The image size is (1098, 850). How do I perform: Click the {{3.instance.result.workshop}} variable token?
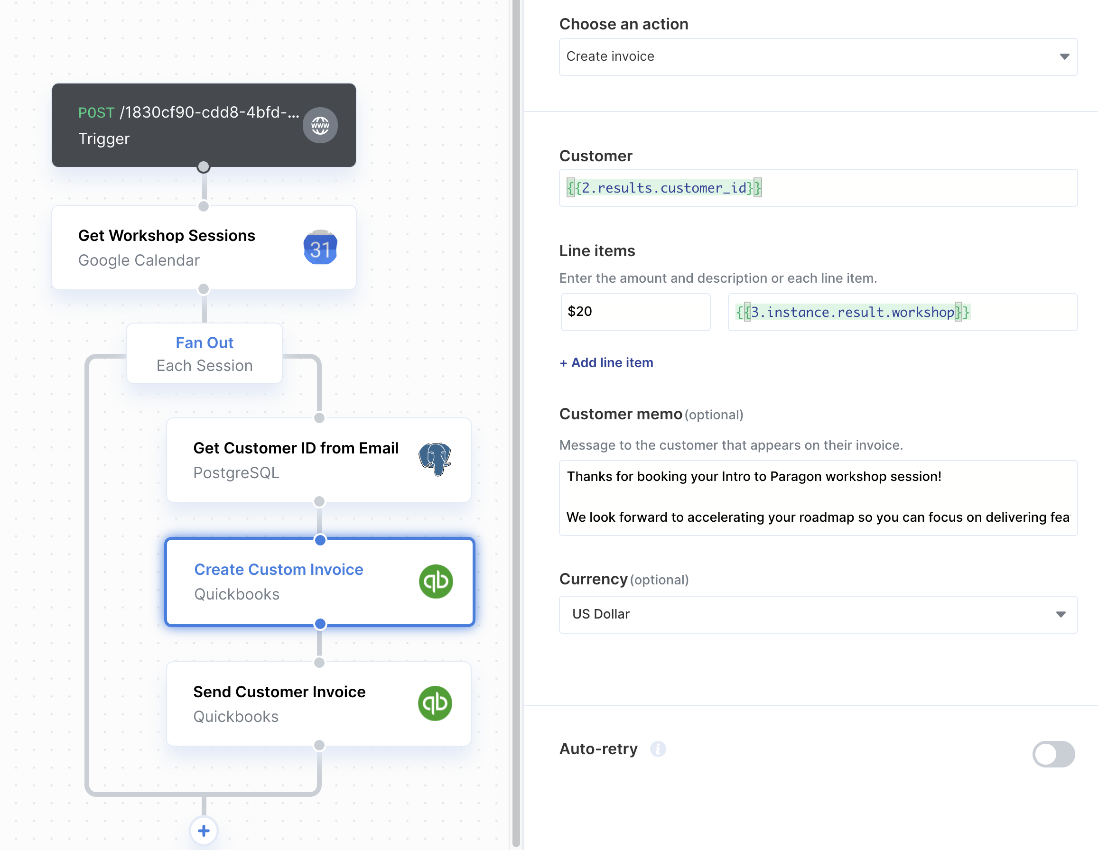point(853,312)
